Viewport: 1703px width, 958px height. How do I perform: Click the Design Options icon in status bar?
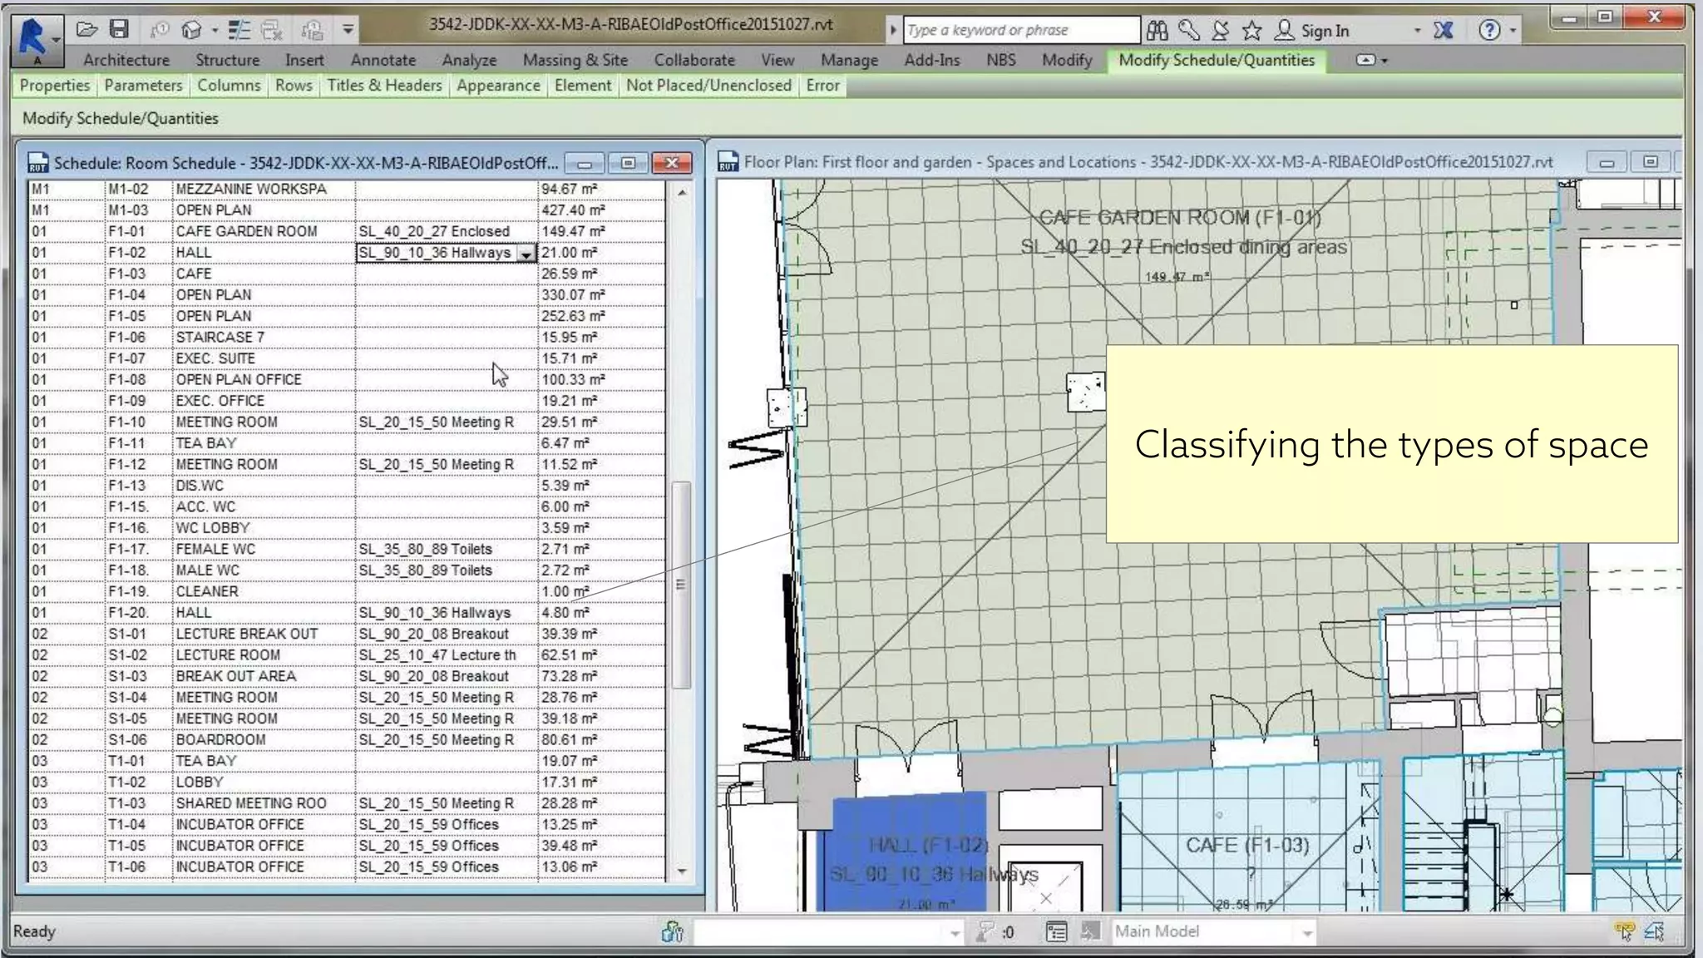[x=1056, y=932]
